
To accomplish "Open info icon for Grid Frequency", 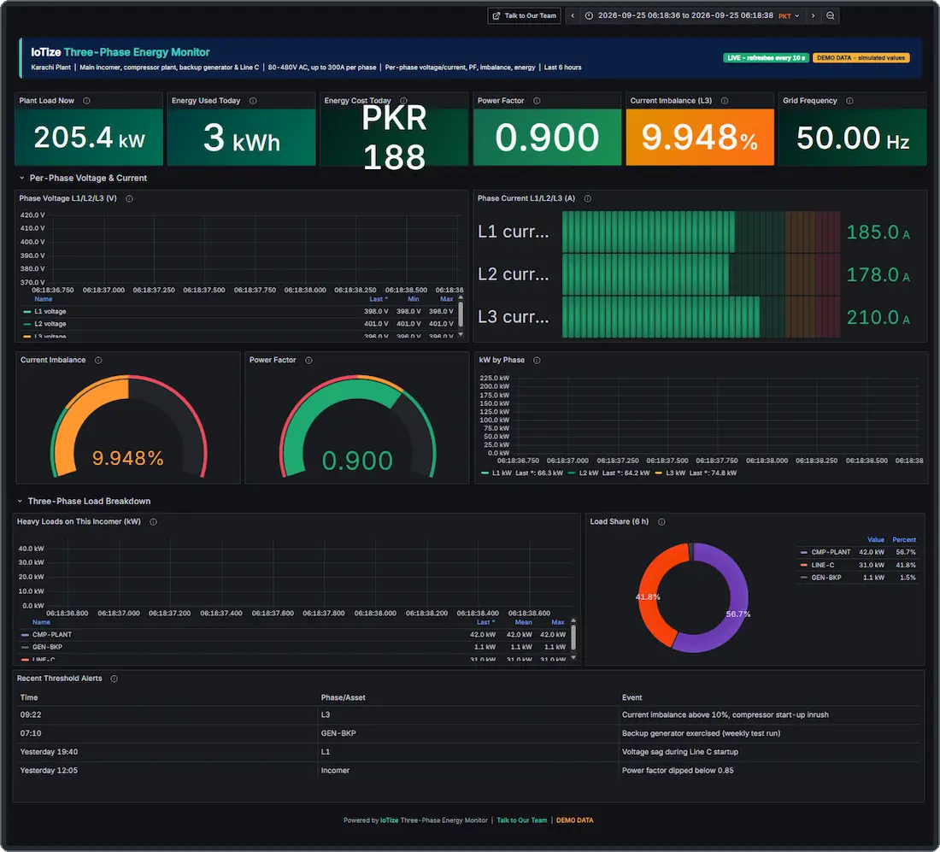I will click(x=849, y=101).
